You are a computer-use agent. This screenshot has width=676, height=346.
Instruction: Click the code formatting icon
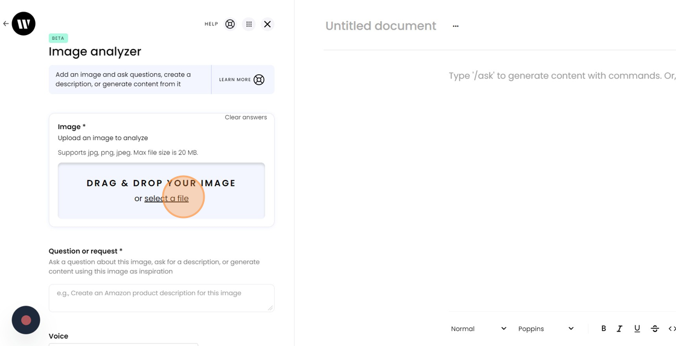tap(672, 328)
